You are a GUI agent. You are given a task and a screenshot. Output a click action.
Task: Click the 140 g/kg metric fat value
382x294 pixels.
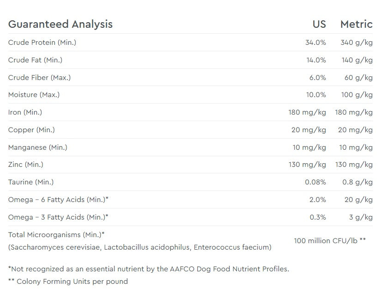click(x=357, y=60)
